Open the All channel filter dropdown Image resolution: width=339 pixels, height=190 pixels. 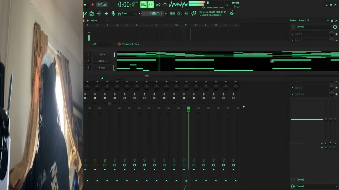pyautogui.click(x=102, y=44)
